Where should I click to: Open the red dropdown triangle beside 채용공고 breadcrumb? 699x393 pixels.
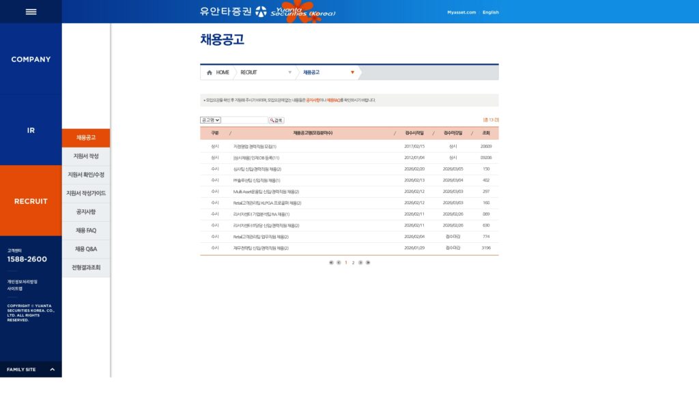(352, 72)
